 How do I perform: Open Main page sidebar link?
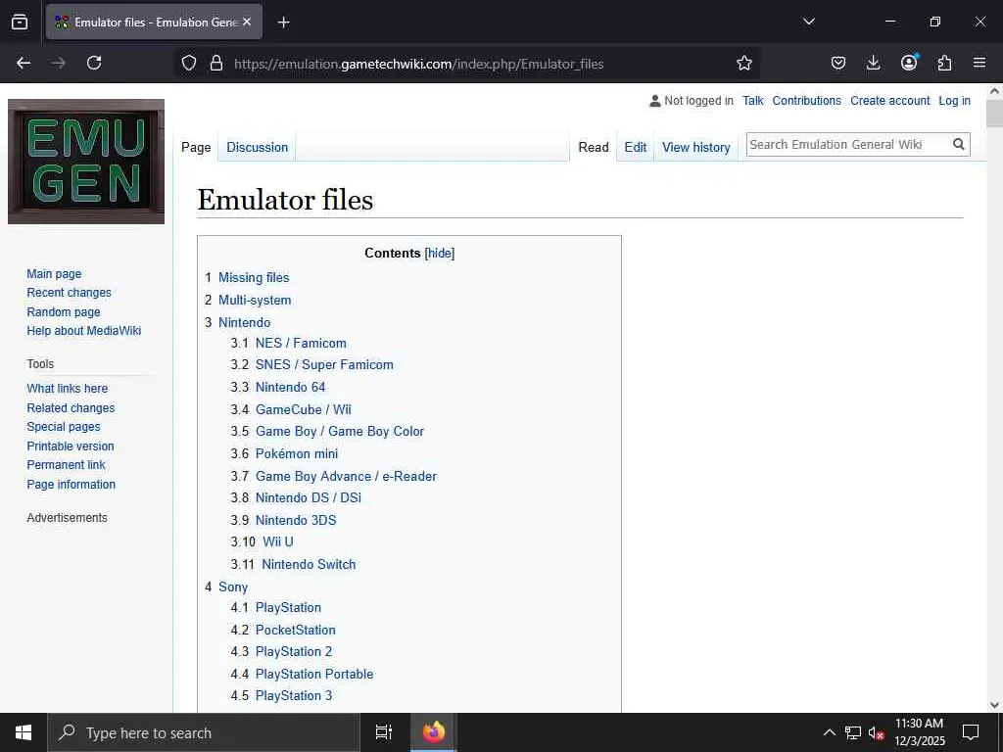click(x=55, y=274)
